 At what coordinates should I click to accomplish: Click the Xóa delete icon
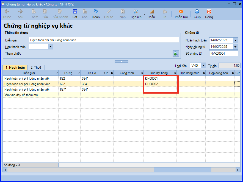(x=85, y=12)
